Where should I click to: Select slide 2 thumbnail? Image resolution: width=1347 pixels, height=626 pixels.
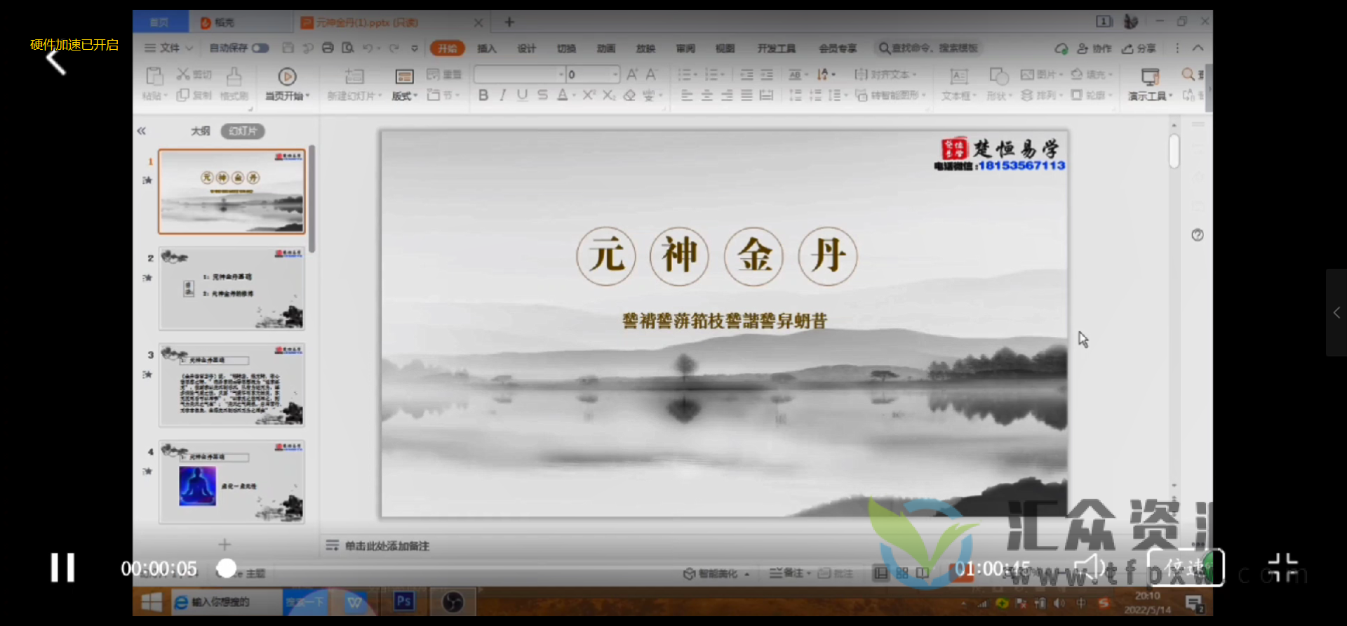pyautogui.click(x=232, y=288)
